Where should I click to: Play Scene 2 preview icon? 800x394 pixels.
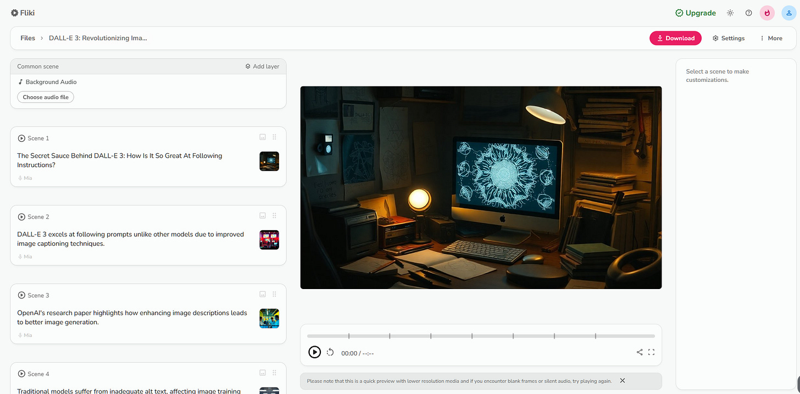pos(21,217)
